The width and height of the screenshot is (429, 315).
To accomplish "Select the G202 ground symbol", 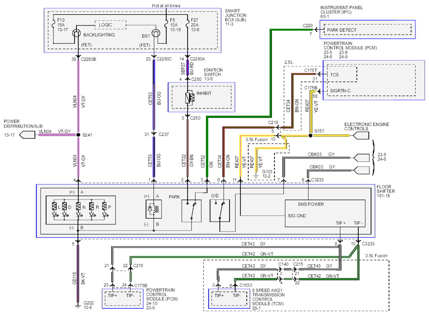I will pos(78,307).
